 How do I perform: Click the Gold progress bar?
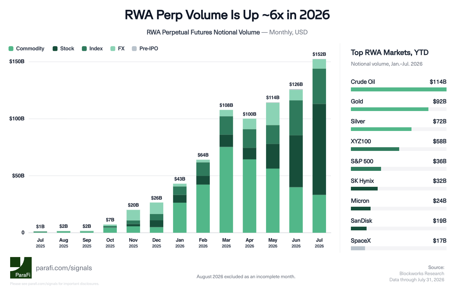coord(399,109)
